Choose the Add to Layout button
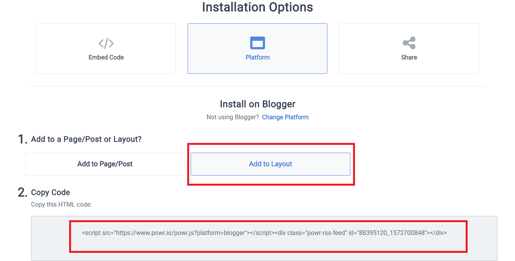Viewport: 515px width, 261px height. point(270,164)
